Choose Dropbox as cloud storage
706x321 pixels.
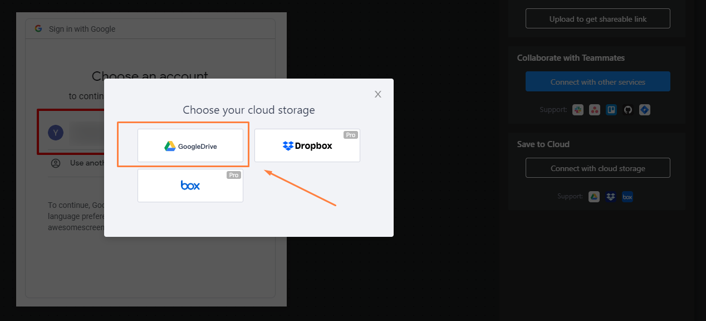(307, 145)
